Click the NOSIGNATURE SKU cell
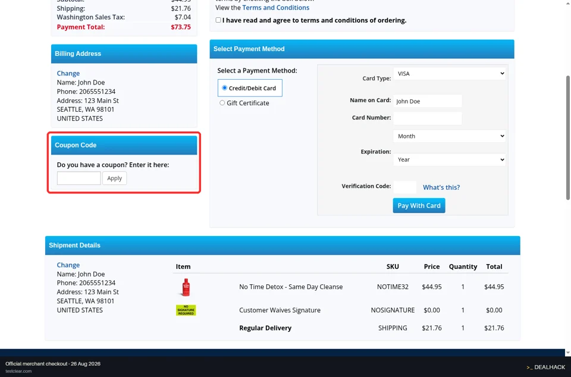The width and height of the screenshot is (571, 377). tap(393, 310)
